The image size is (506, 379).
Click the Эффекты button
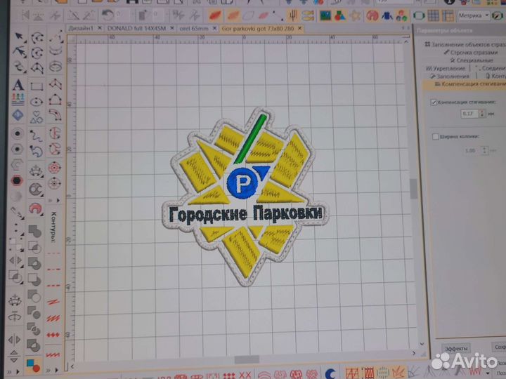456,348
